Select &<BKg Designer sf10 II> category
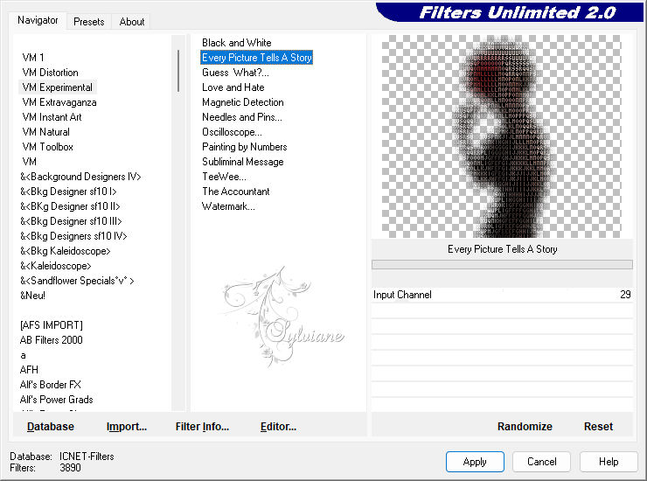The height and width of the screenshot is (481, 647). [70, 206]
